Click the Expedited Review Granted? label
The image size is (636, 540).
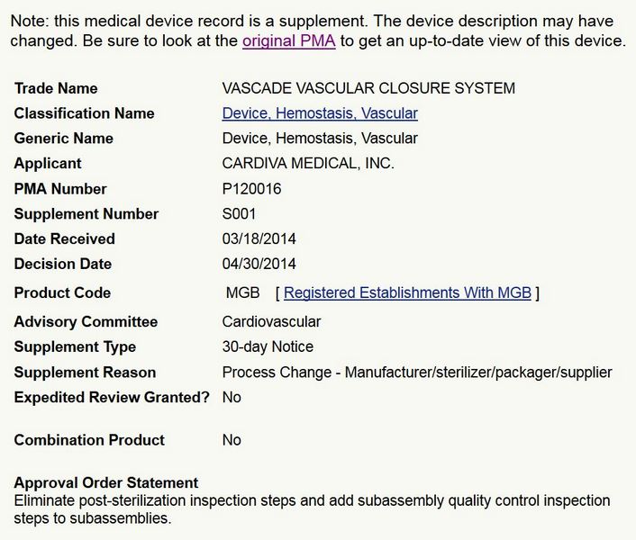click(x=112, y=398)
